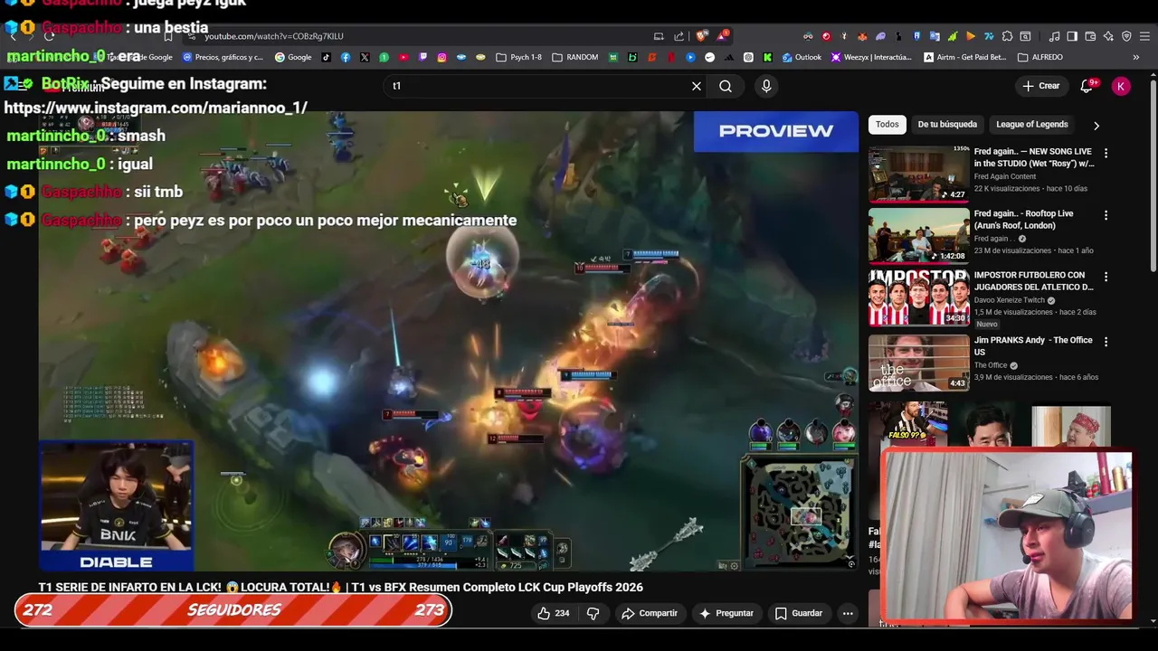Image resolution: width=1158 pixels, height=651 pixels.
Task: Open the media control music note icon
Action: pyautogui.click(x=1054, y=36)
